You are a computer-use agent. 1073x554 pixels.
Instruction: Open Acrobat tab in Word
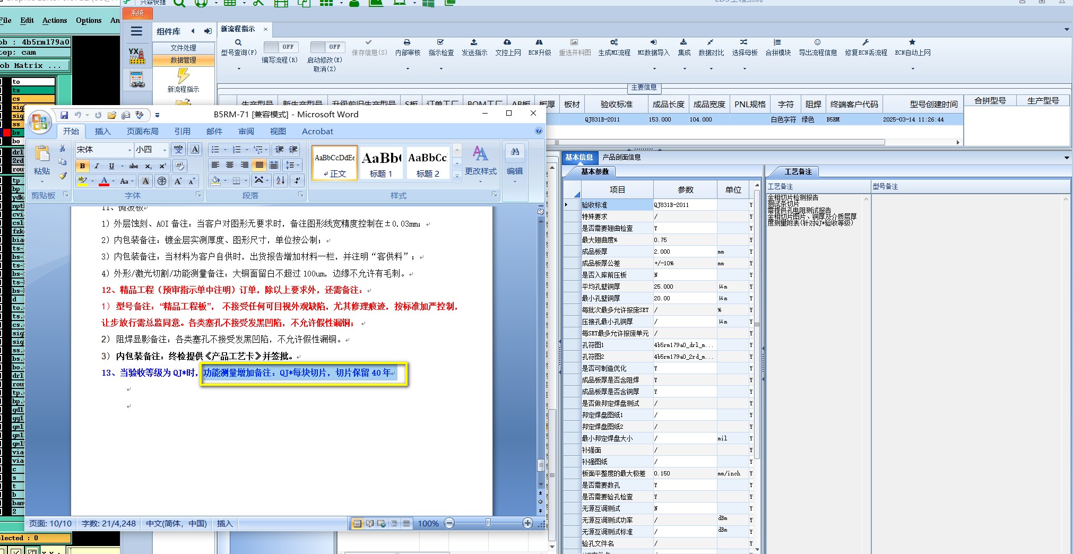pyautogui.click(x=317, y=132)
